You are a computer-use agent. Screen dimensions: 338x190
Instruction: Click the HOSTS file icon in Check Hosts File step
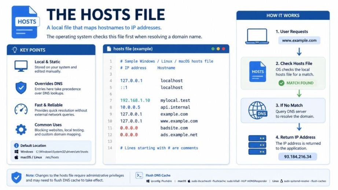coord(258,72)
